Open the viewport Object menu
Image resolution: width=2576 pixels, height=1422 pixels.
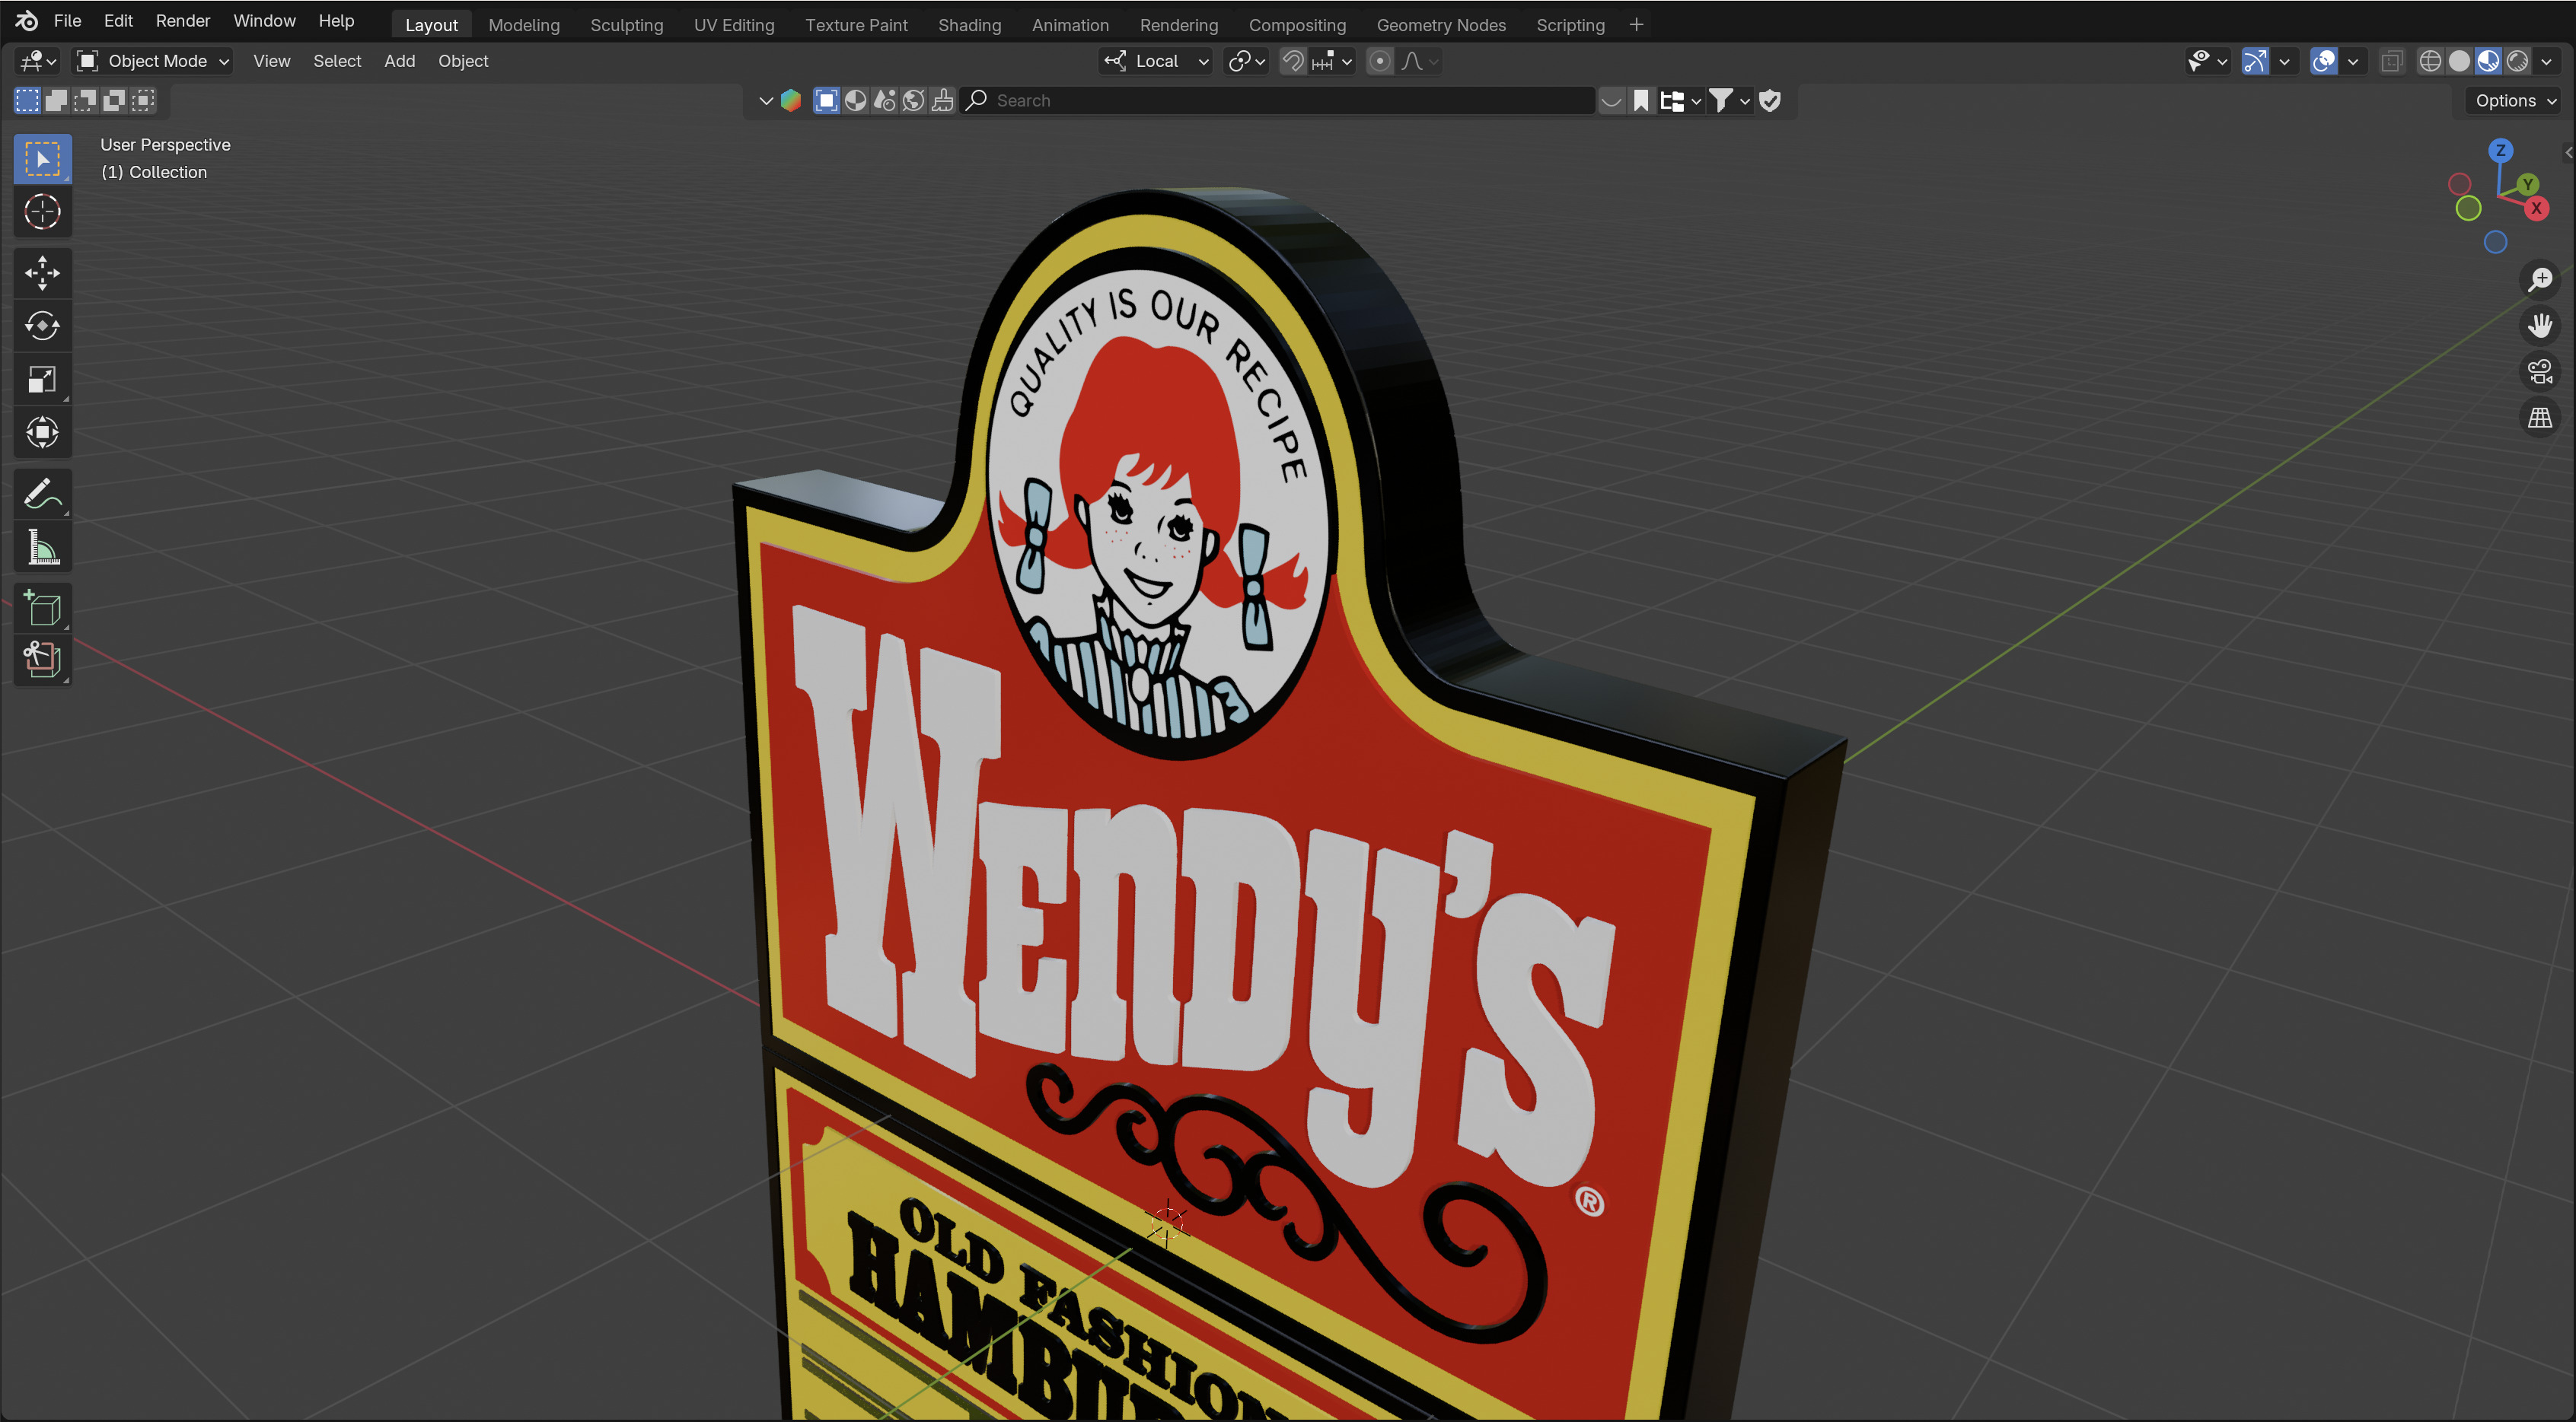(x=463, y=61)
